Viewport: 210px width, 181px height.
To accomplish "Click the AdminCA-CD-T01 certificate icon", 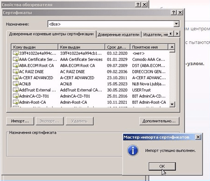I will pyautogui.click(x=16, y=96).
